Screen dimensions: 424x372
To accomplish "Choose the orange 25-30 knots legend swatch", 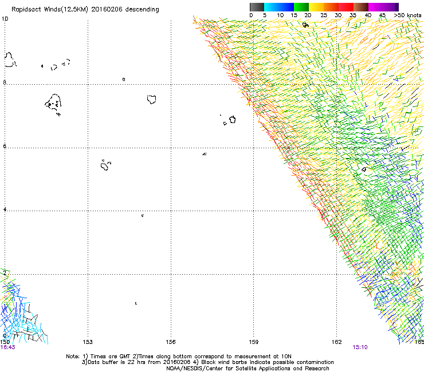I will click(x=331, y=7).
